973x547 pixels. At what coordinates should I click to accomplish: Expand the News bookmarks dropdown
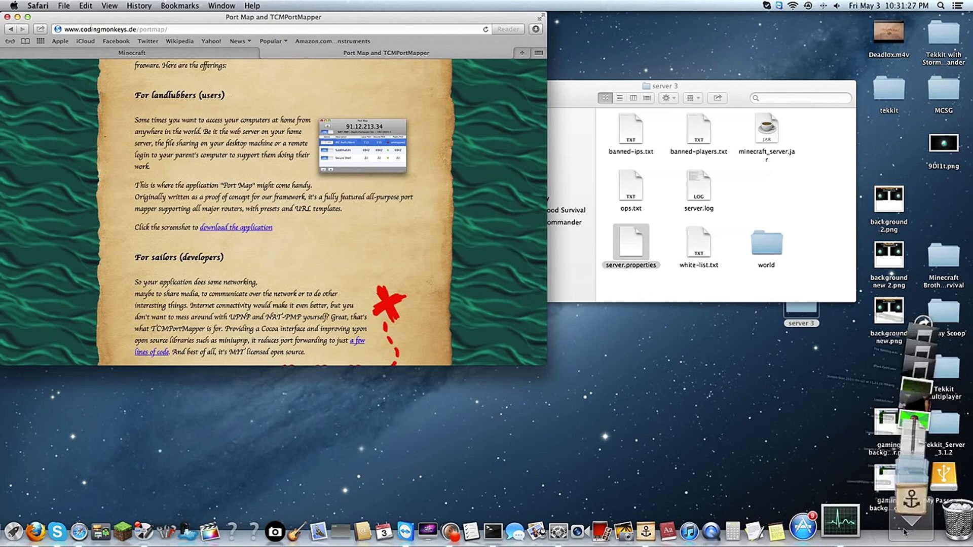[x=240, y=41]
